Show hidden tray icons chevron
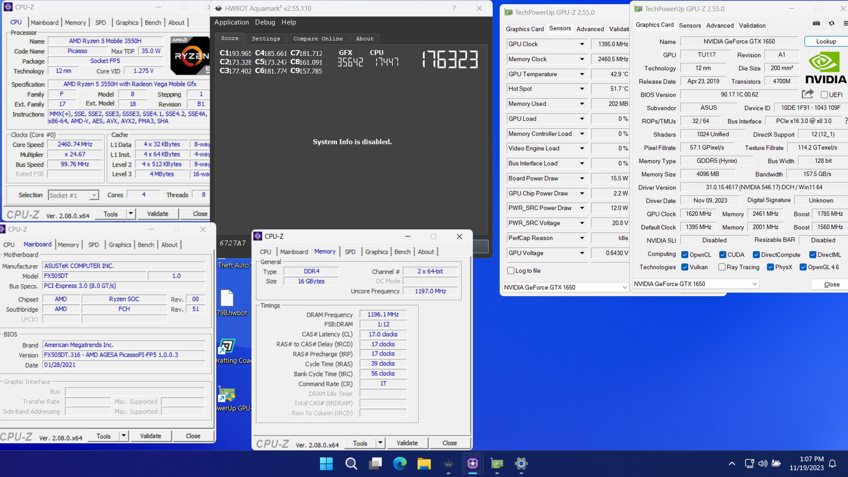Viewport: 848px width, 477px height. coord(732,464)
